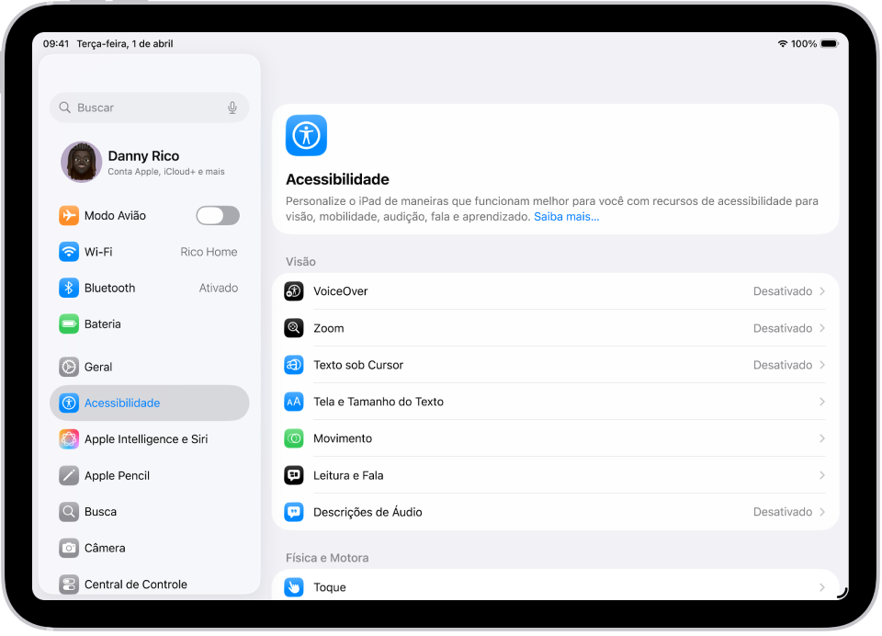
Task: Click the Geral gear icon
Action: coord(69,367)
